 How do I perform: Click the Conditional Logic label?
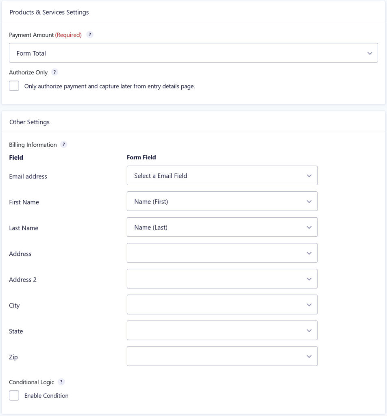click(x=31, y=382)
